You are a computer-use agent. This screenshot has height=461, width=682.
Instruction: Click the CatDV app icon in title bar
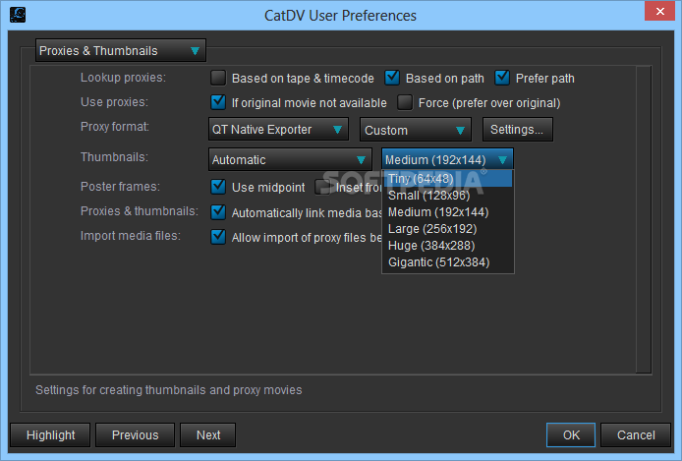click(x=18, y=15)
